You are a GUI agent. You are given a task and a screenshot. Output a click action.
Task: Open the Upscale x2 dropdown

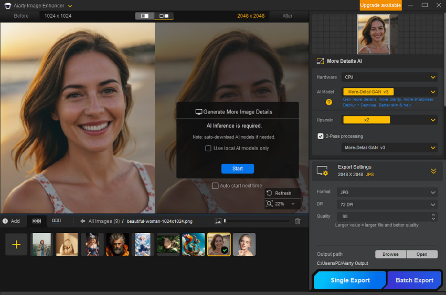click(x=389, y=120)
